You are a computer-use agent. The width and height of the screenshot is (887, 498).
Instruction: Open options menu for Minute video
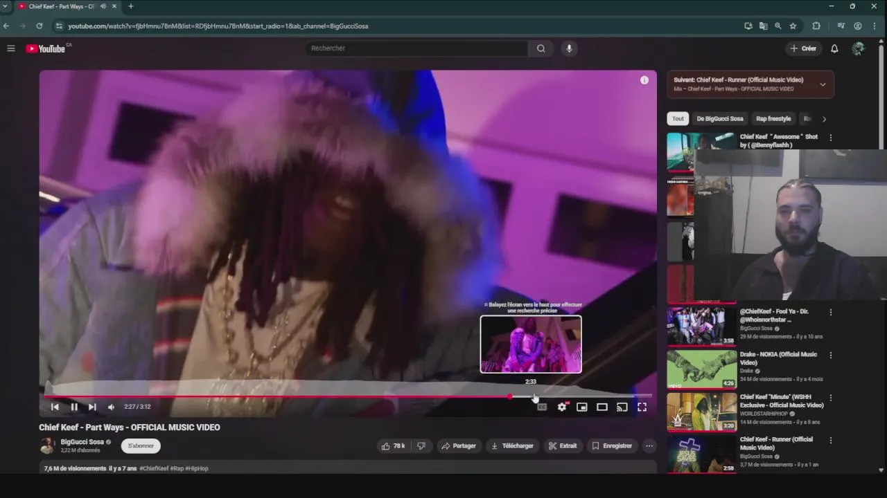click(x=830, y=398)
